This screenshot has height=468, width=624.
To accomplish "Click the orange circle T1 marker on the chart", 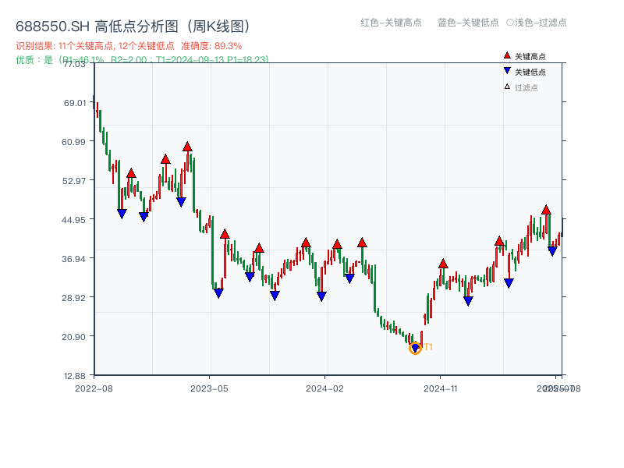I will (x=415, y=348).
